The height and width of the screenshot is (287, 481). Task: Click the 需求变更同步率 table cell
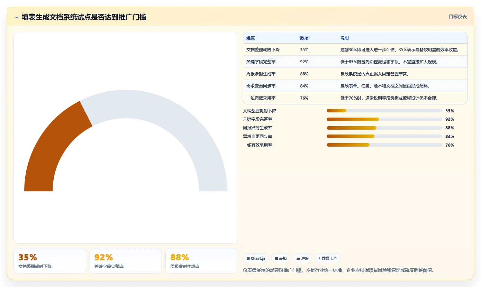pos(261,86)
